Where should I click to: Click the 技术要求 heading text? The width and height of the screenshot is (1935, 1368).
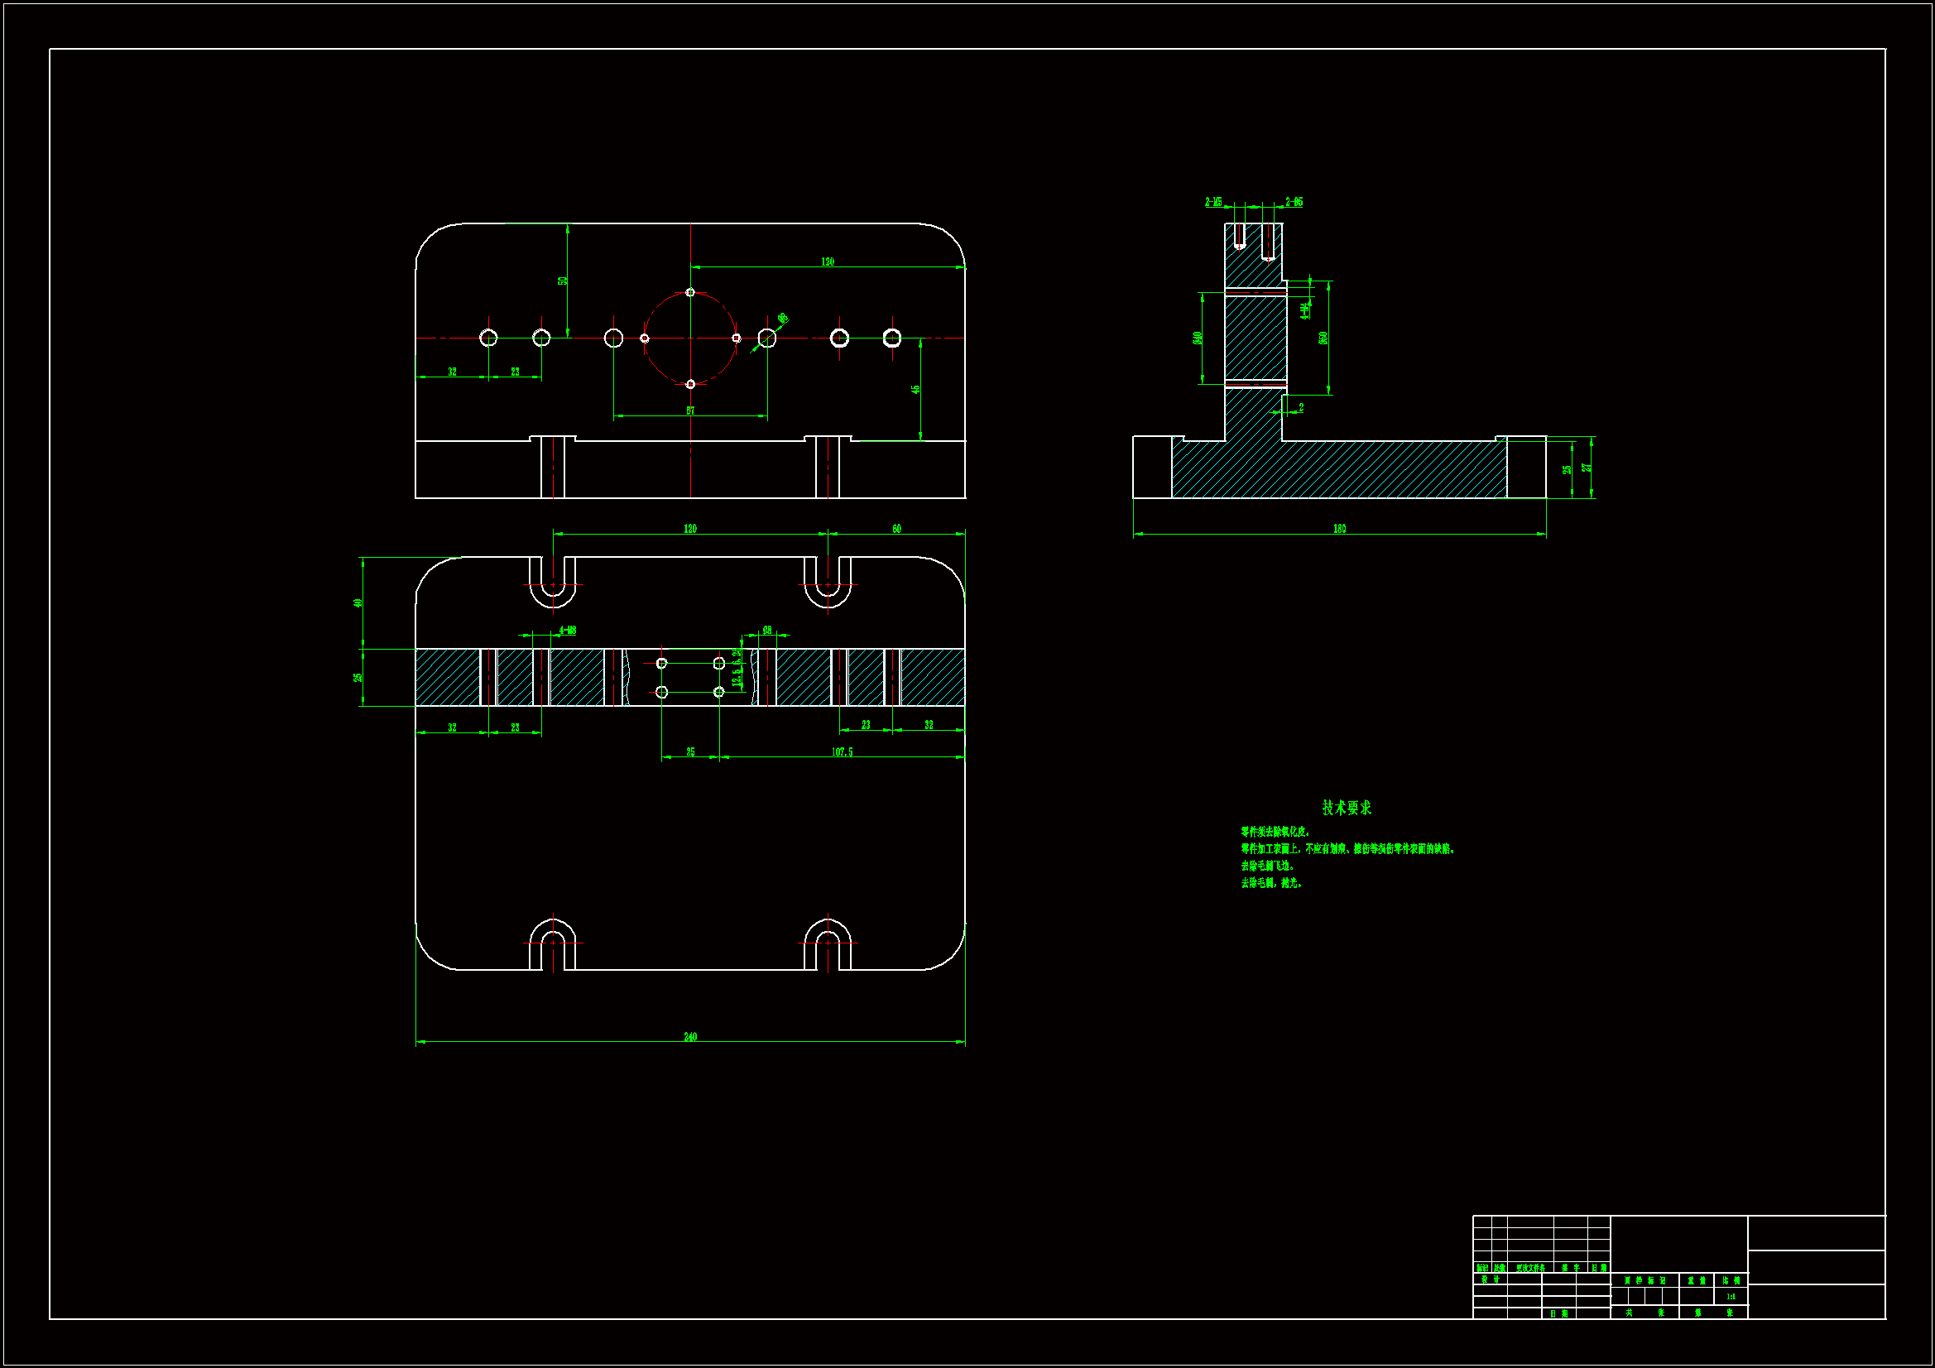[x=1346, y=808]
